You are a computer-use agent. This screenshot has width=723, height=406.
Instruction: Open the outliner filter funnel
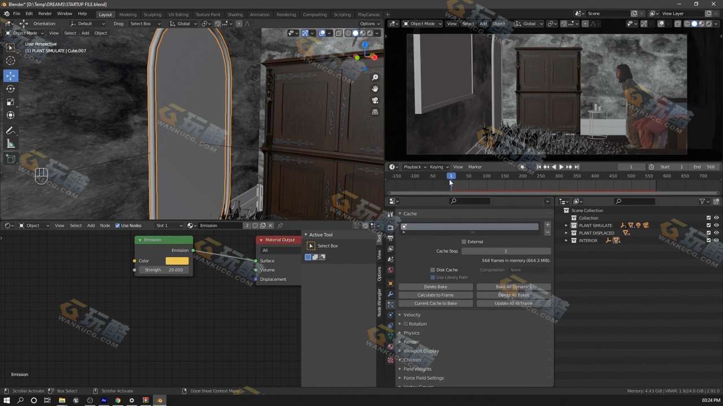coord(703,201)
